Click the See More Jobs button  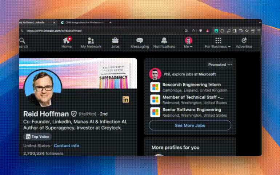click(190, 125)
